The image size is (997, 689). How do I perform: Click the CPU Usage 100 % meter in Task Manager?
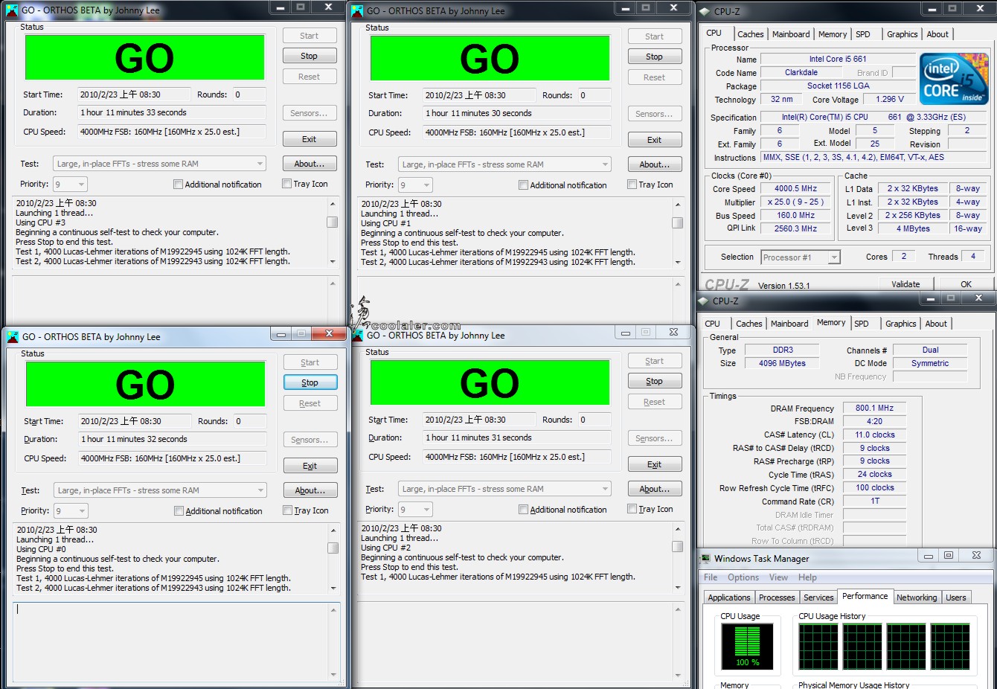click(x=747, y=646)
